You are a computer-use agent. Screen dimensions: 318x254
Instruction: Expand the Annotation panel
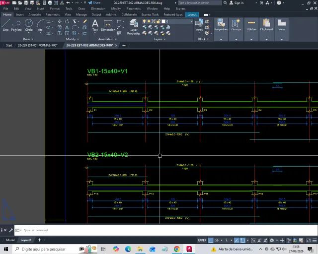point(107,39)
